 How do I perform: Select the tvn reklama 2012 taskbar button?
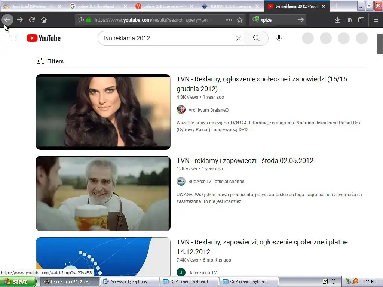click(x=69, y=281)
